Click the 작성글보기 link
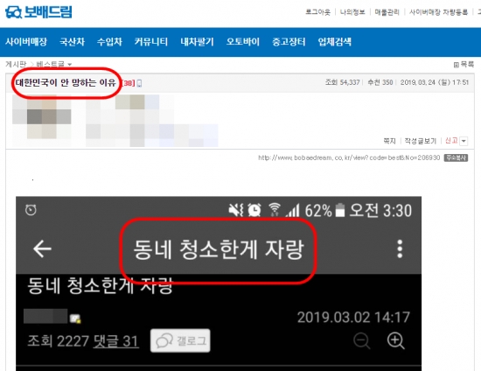 point(421,141)
